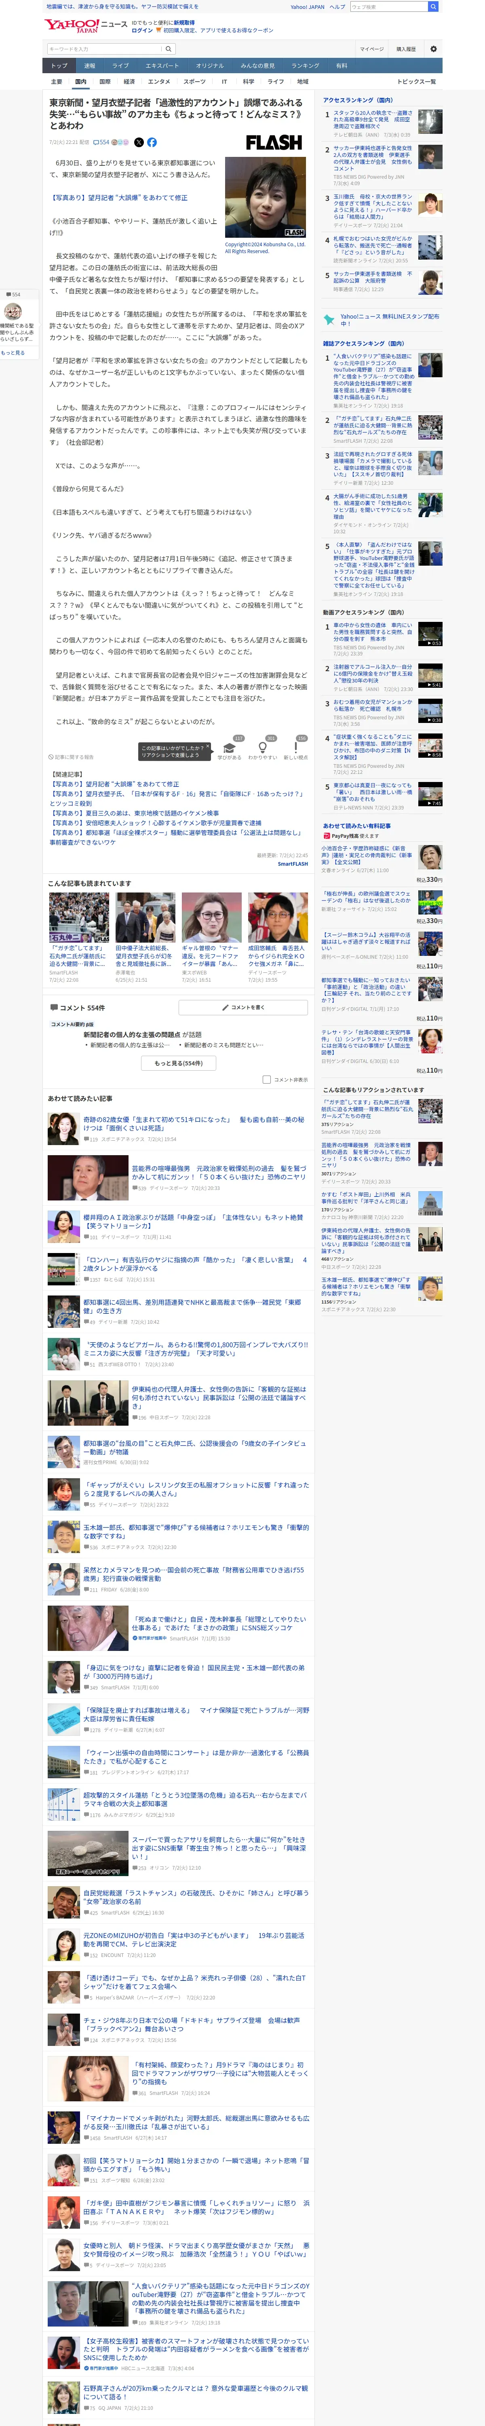Click the もっと見る link in left widget
The height and width of the screenshot is (2426, 485).
13,352
